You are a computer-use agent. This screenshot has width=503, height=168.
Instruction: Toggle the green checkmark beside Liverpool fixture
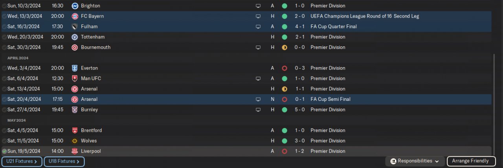tap(4, 151)
